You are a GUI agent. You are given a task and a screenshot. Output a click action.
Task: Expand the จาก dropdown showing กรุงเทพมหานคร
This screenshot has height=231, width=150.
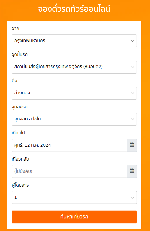(x=74, y=41)
